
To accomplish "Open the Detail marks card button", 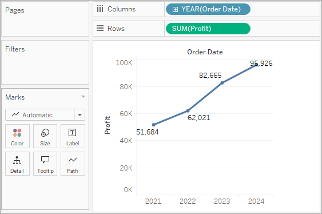I will 17,164.
